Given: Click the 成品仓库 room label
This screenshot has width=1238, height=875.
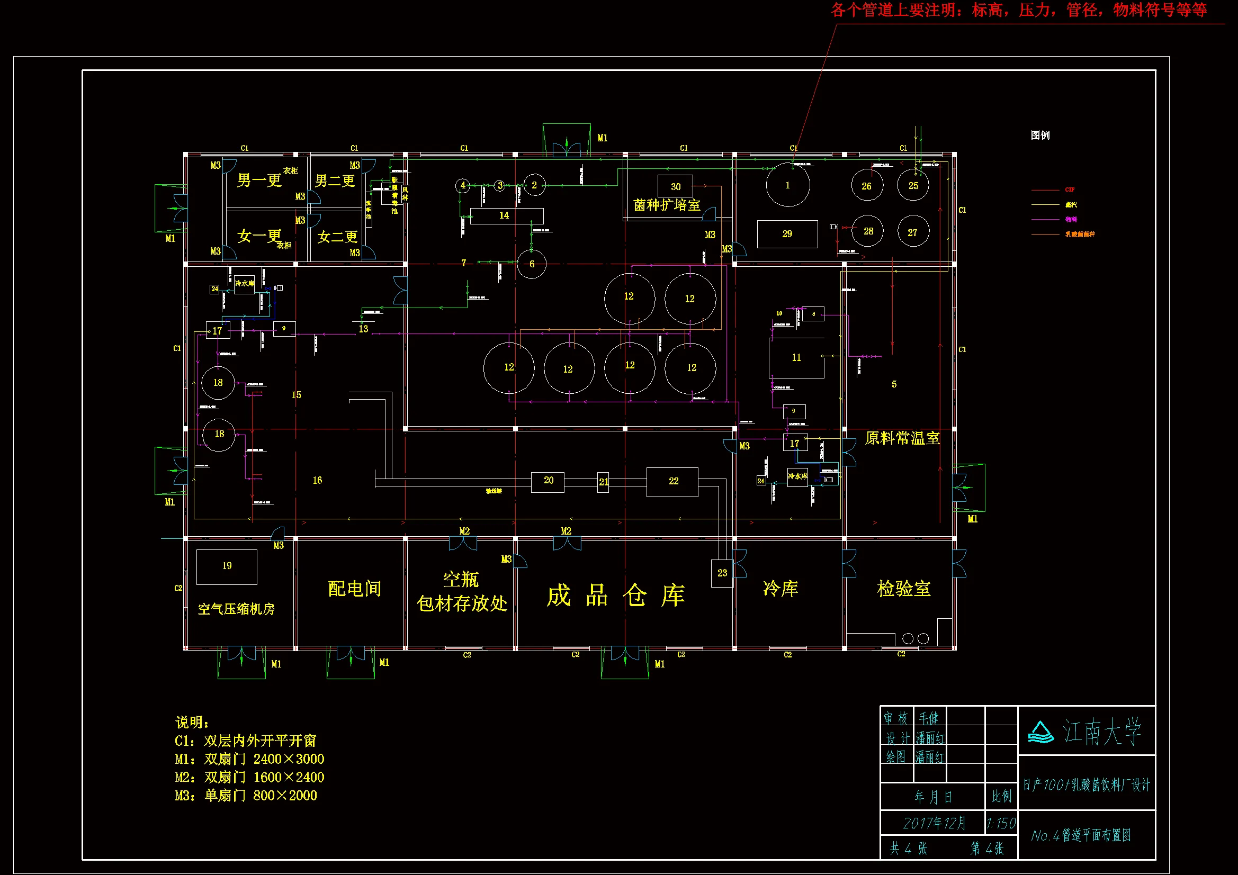Looking at the screenshot, I should 615,596.
